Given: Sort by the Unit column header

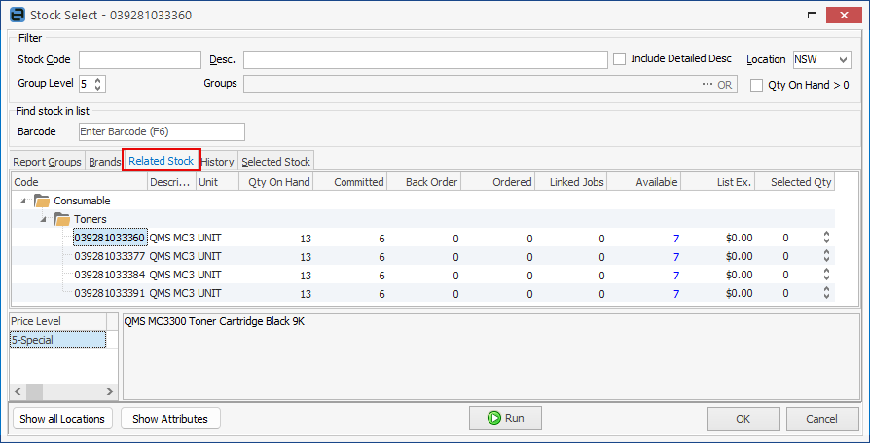Looking at the screenshot, I should (x=218, y=182).
